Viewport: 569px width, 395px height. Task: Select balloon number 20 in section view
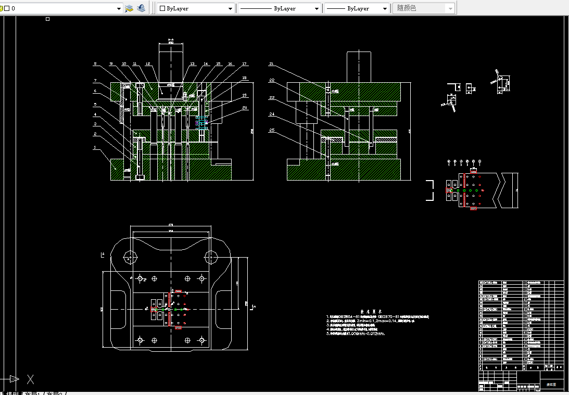245,108
